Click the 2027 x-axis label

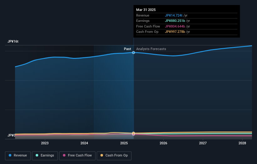[x=203, y=143]
